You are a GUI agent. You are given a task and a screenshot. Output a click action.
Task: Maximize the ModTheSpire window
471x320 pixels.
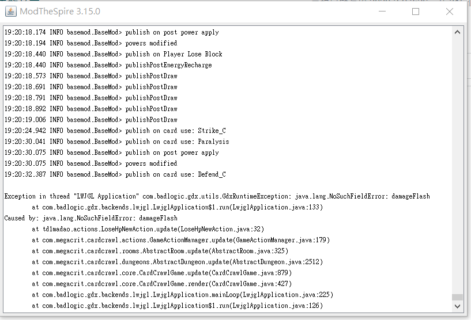pyautogui.click(x=415, y=12)
